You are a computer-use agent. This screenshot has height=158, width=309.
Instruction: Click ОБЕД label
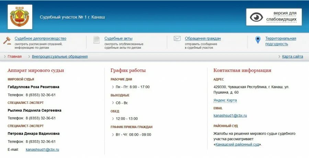tap(115, 111)
